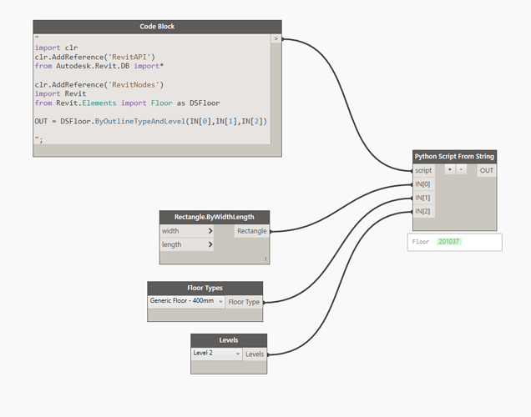Click the length input port

point(187,244)
